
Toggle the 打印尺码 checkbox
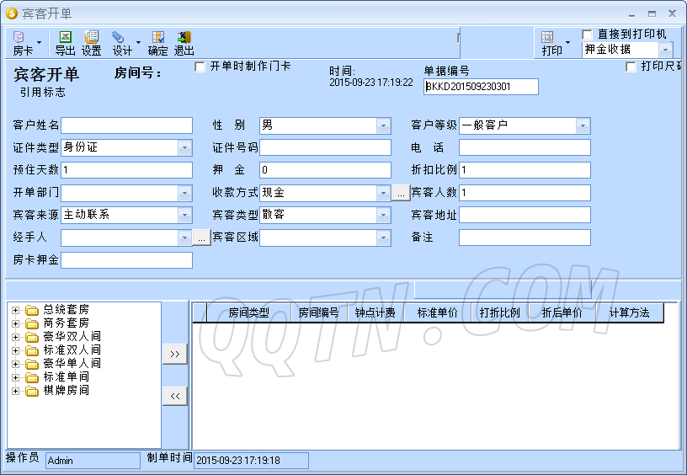(x=631, y=67)
